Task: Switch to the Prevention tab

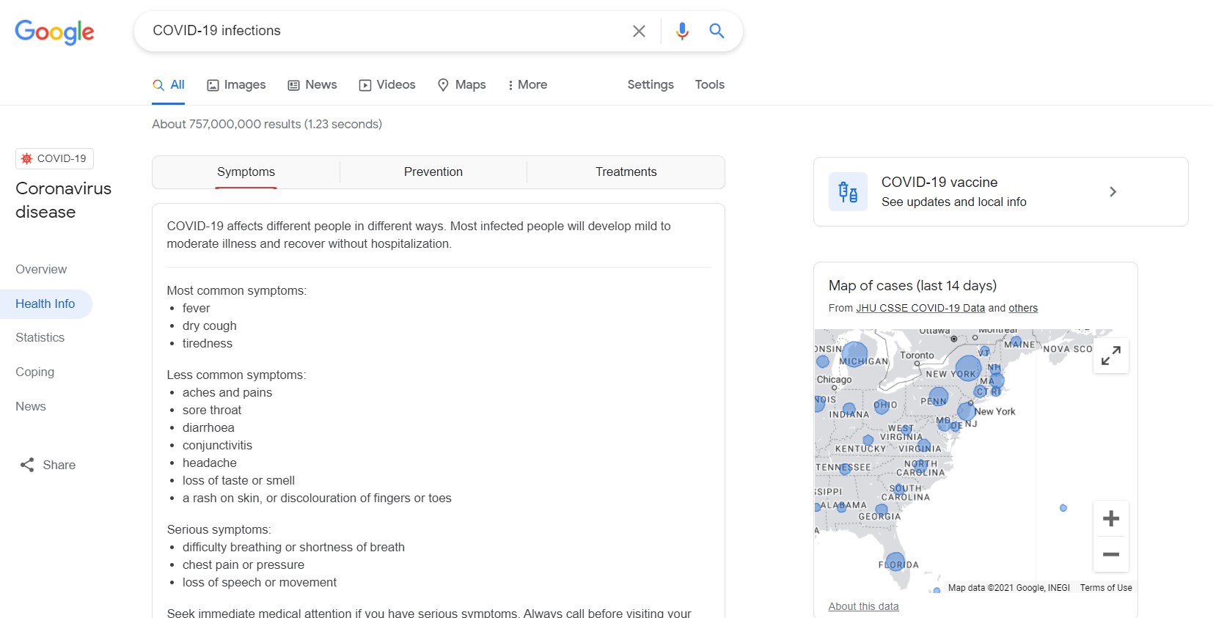Action: tap(433, 172)
